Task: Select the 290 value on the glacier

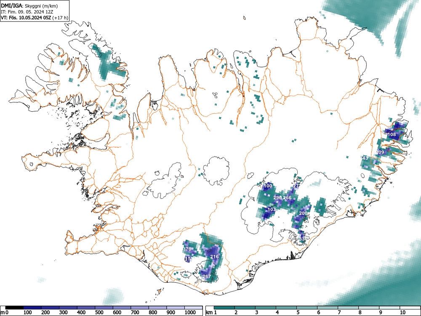Action: (277, 198)
